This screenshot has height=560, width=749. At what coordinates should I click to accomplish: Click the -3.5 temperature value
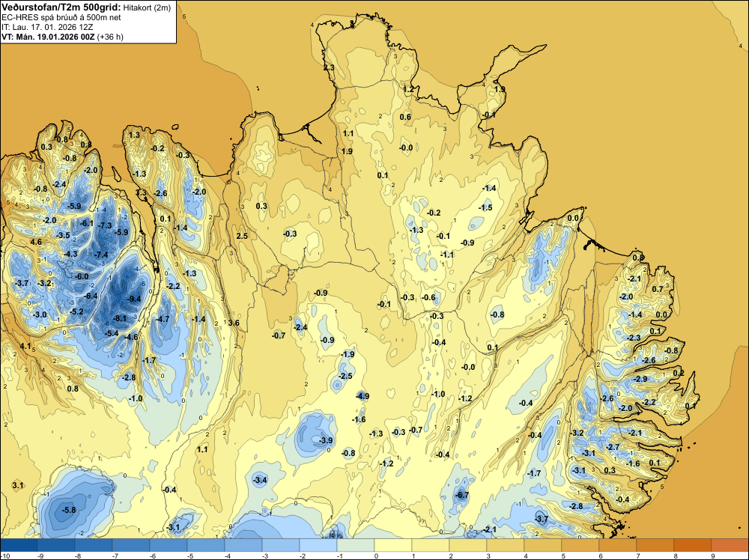tap(63, 235)
